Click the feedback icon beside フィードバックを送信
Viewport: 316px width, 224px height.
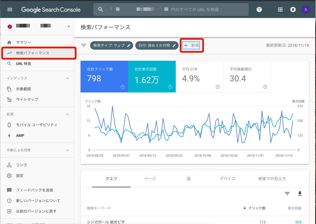click(x=9, y=190)
